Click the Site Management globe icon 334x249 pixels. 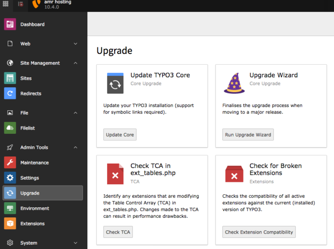click(x=10, y=63)
